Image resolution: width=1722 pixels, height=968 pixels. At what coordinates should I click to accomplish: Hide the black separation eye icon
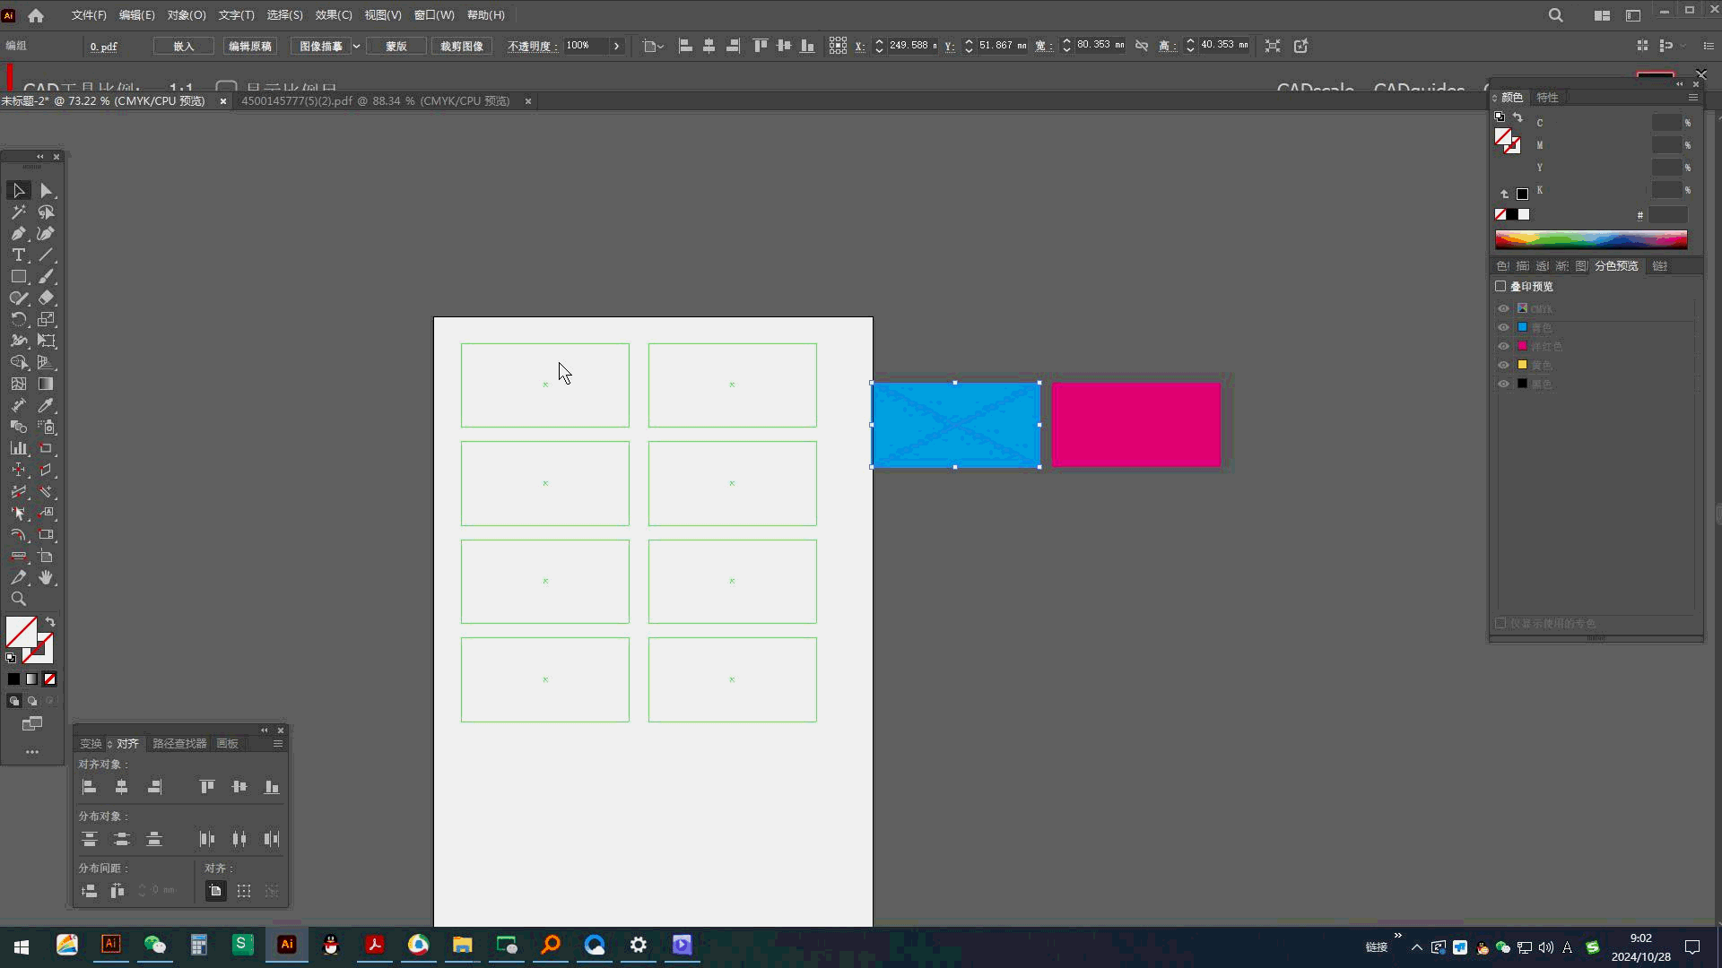click(1504, 384)
